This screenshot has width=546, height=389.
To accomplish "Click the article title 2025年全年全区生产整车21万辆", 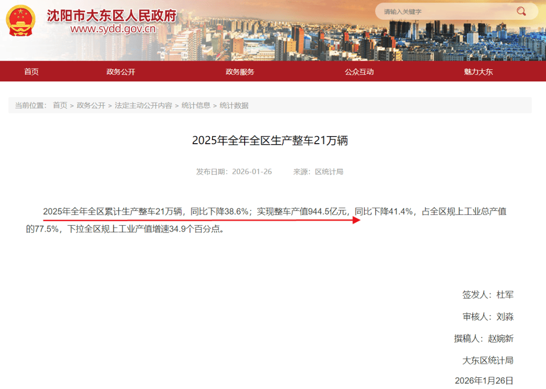I will 270,141.
